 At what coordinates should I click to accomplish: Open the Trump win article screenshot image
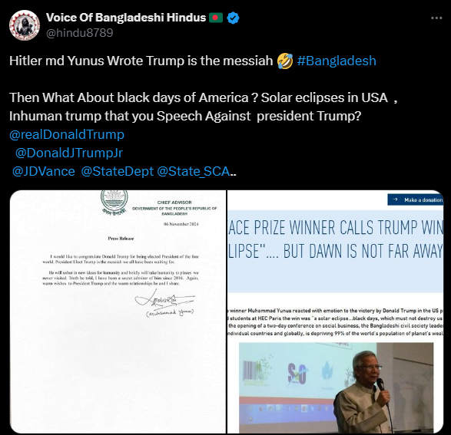point(336,311)
